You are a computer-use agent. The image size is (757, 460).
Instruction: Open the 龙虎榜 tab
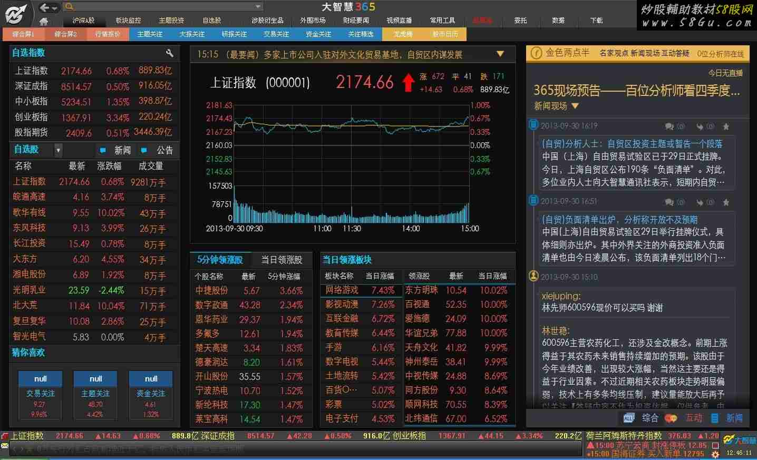click(x=403, y=34)
